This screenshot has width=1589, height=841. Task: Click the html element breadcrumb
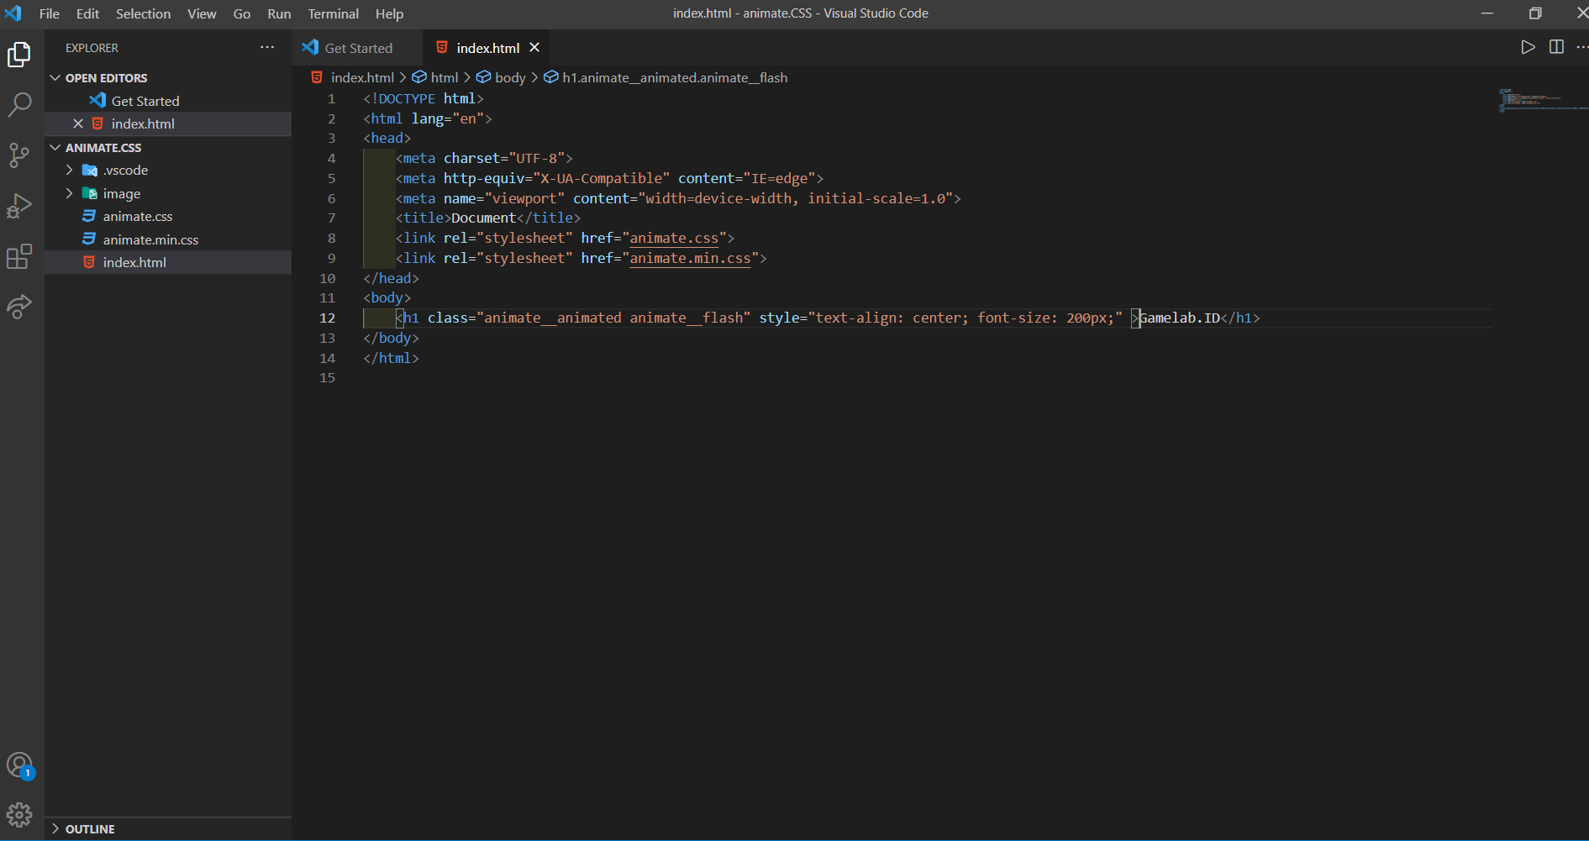click(x=445, y=77)
